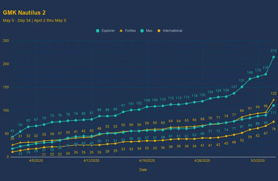Click the Explorer data label 130

pyautogui.click(x=226, y=90)
